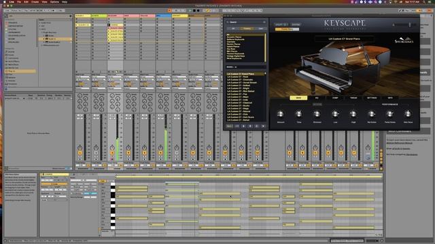The image size is (435, 244).
Task: Expand the folder above the highlighted browser row
Action: 44,36
